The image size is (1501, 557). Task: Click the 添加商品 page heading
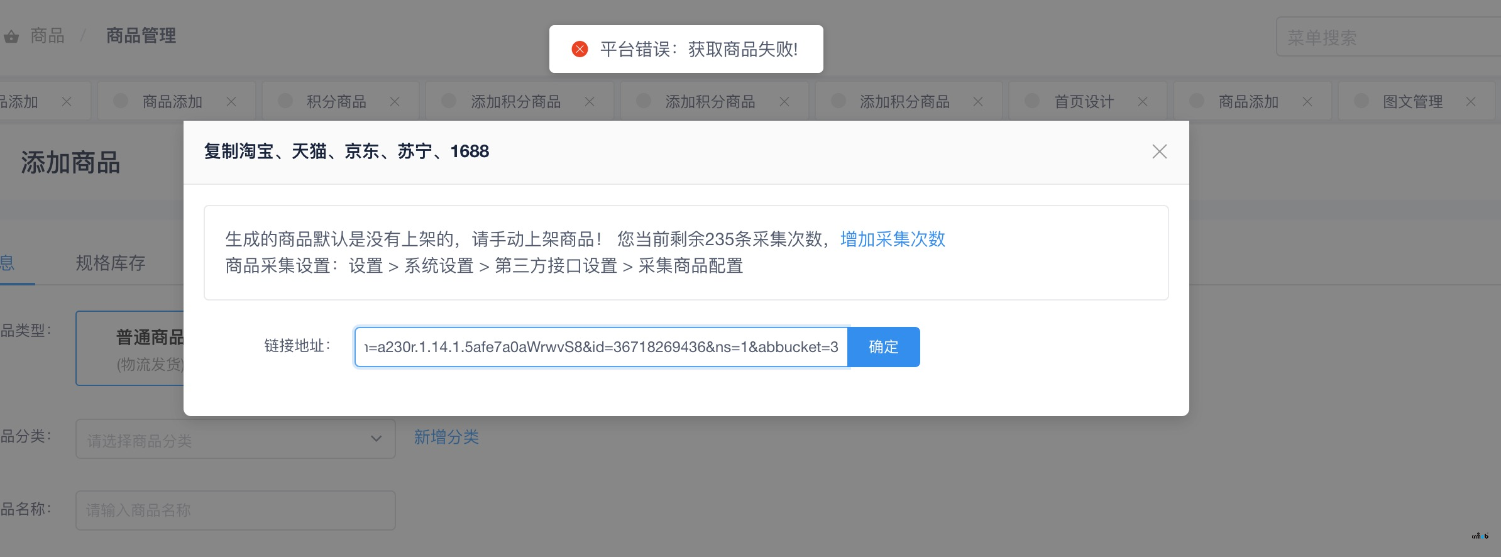[x=70, y=162]
